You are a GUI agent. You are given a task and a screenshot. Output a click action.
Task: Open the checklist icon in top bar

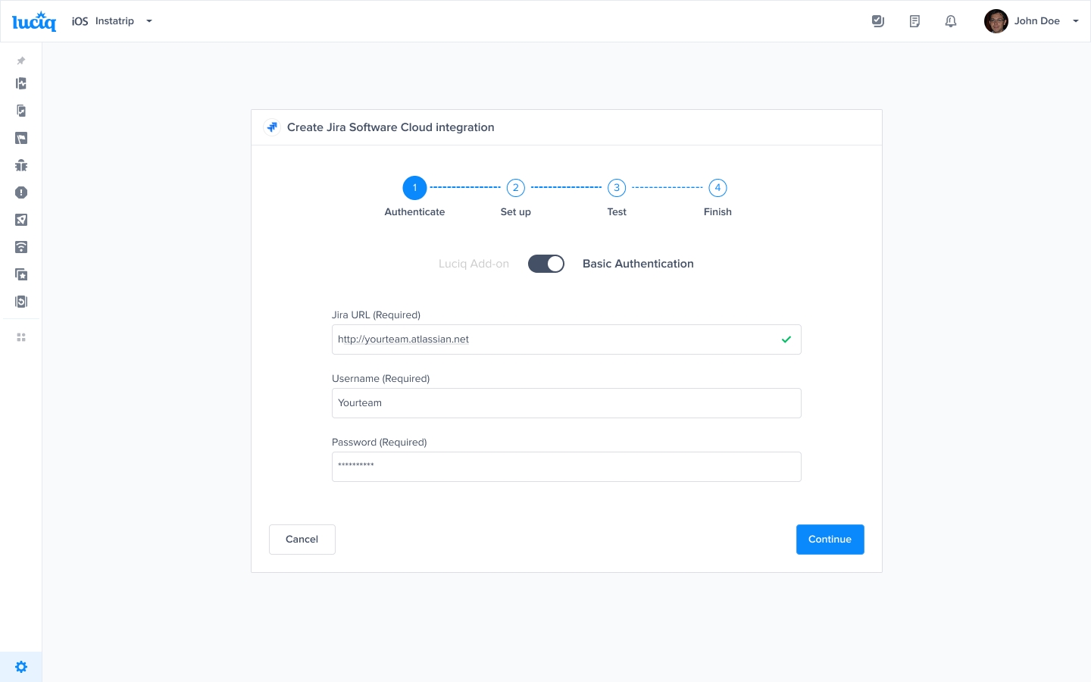click(878, 21)
